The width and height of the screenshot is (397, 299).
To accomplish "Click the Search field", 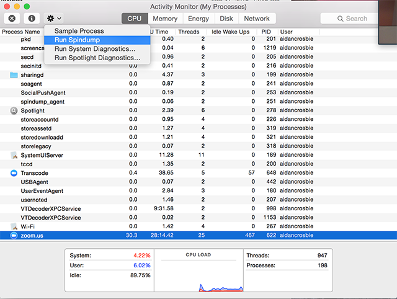I will click(349, 19).
